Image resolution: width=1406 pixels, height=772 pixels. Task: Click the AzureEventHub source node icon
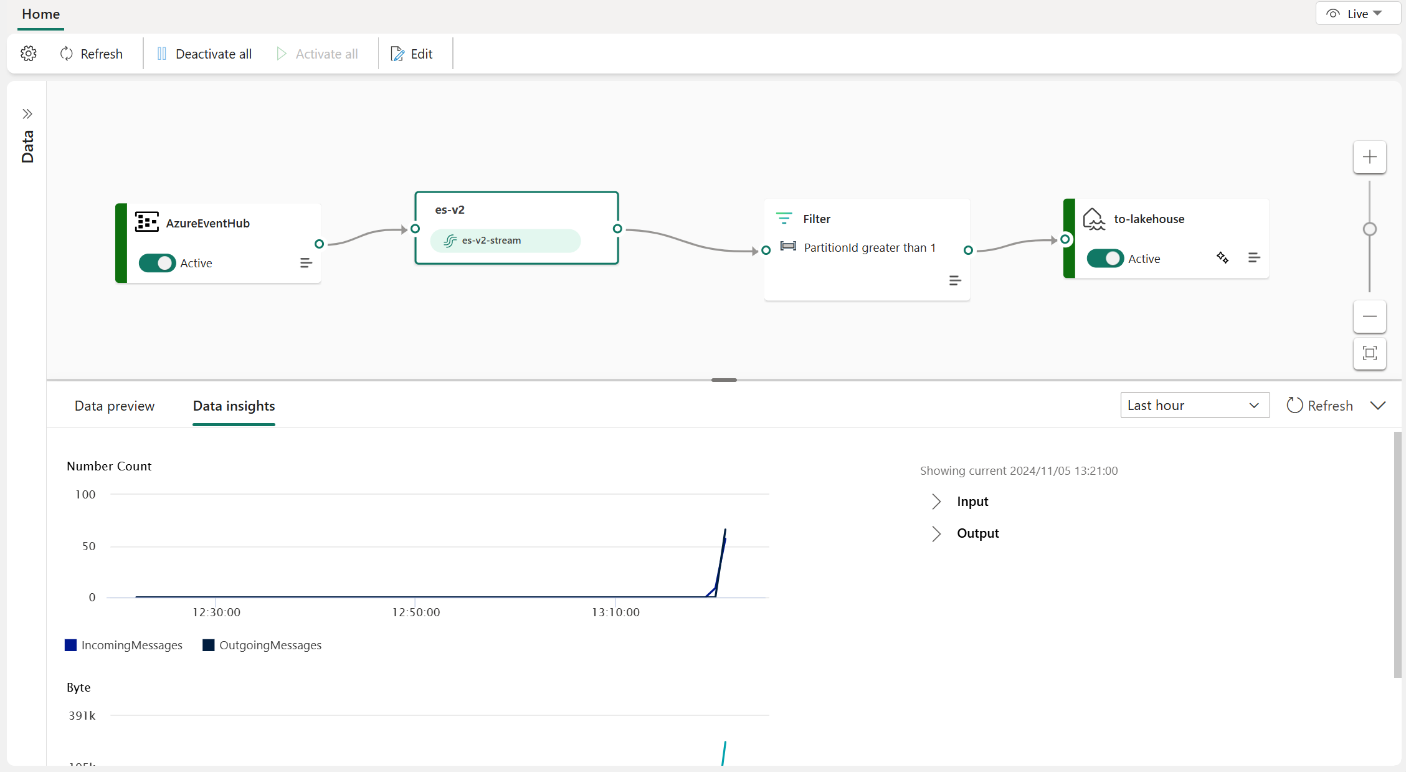coord(146,222)
